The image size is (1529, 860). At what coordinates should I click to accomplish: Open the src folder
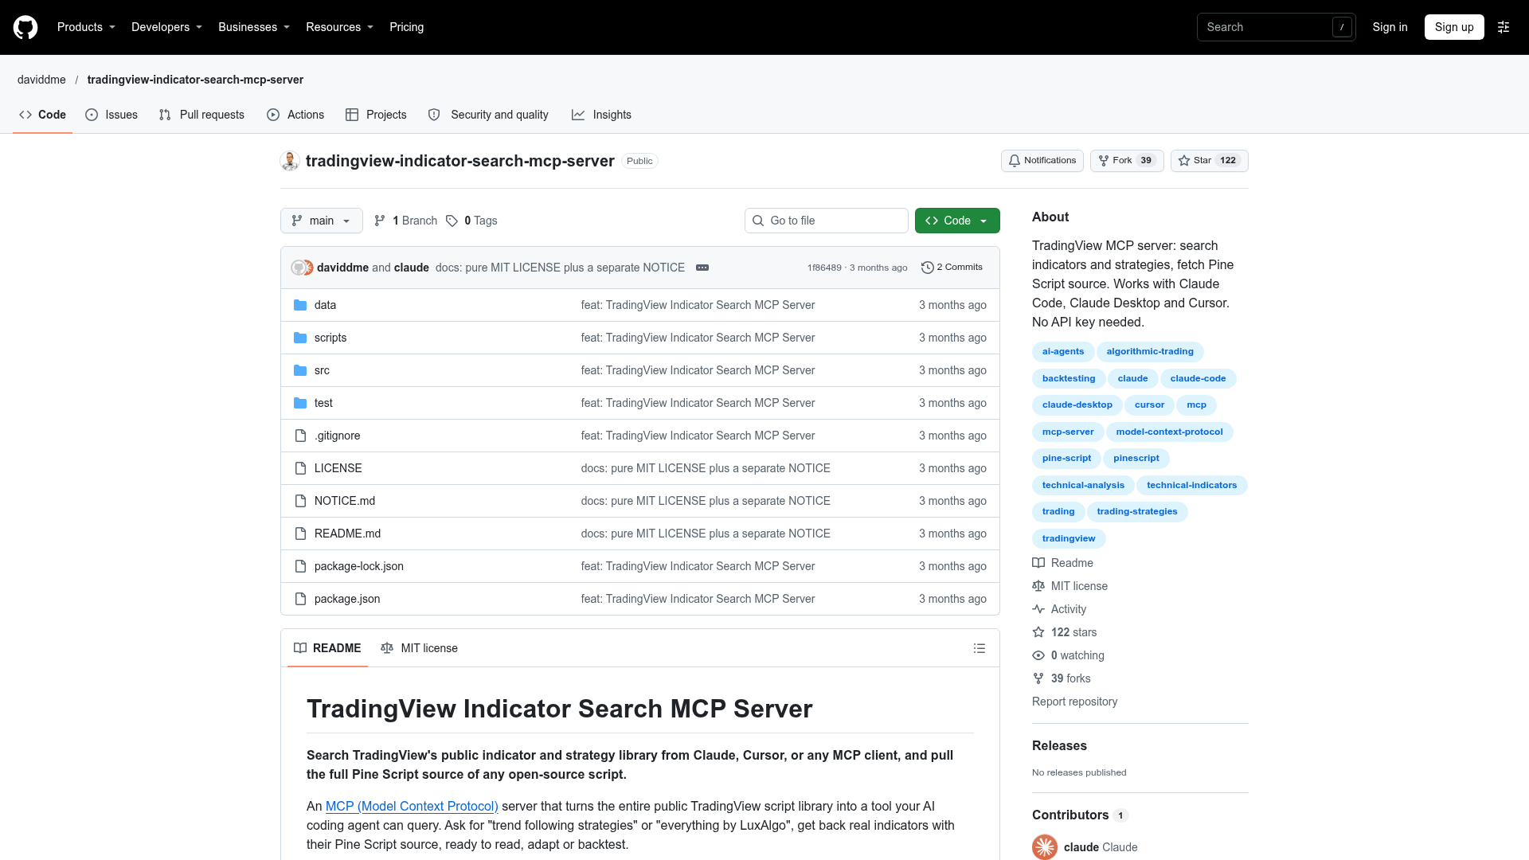point(322,370)
